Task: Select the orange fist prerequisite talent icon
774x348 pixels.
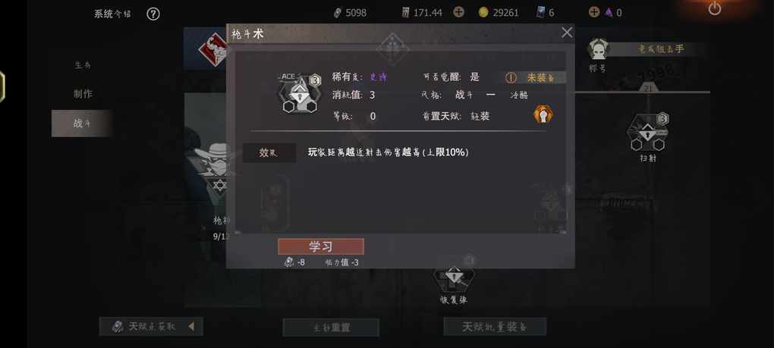Action: 543,114
